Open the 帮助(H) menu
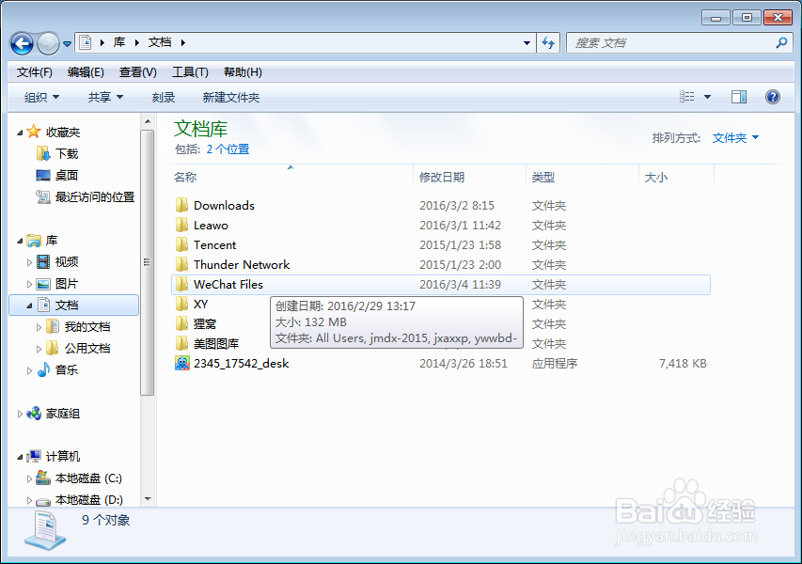 point(243,72)
